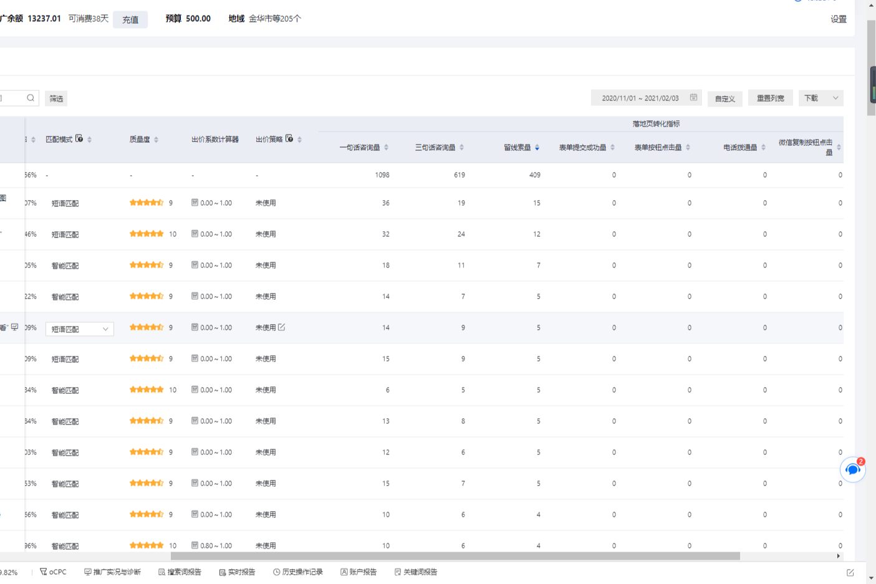Open the blue chat support bubble
876x584 pixels.
(852, 469)
